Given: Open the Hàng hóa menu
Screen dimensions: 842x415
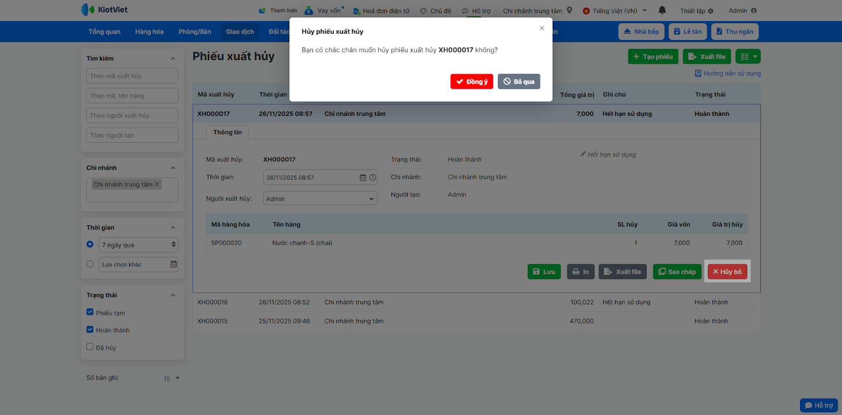Looking at the screenshot, I should click(149, 32).
